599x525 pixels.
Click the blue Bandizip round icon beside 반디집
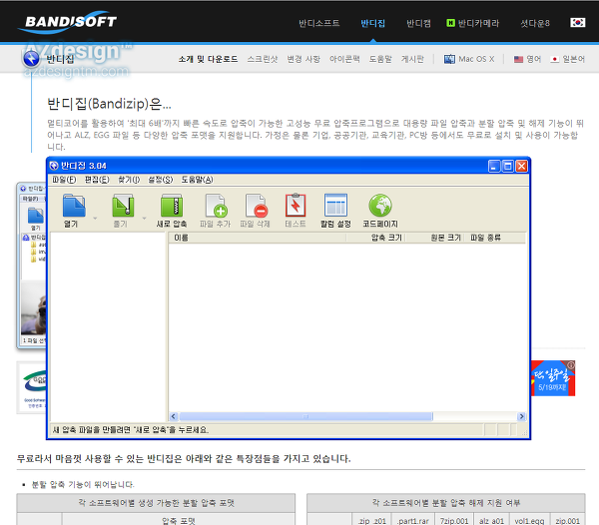tap(31, 59)
